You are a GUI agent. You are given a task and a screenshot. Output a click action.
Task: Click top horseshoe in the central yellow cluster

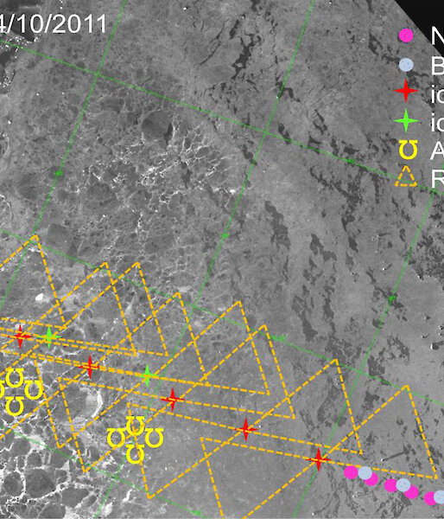(x=136, y=426)
